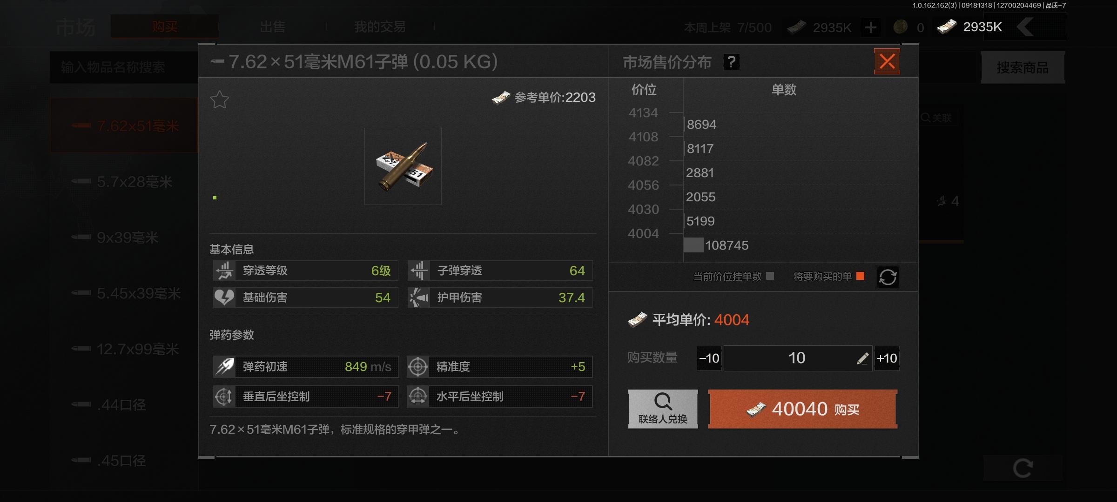Click the bottom-right reload icon
This screenshot has height=502, width=1117.
(1023, 468)
